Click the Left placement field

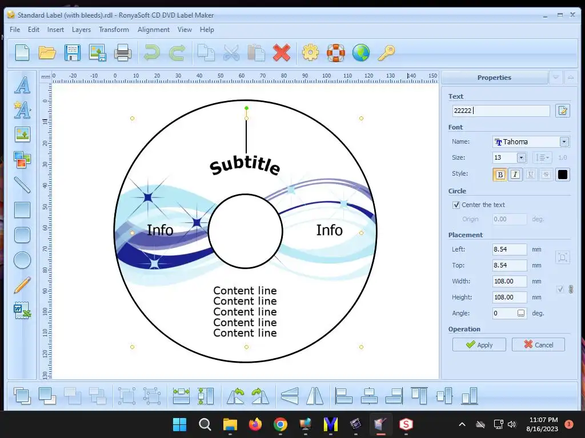[509, 249]
